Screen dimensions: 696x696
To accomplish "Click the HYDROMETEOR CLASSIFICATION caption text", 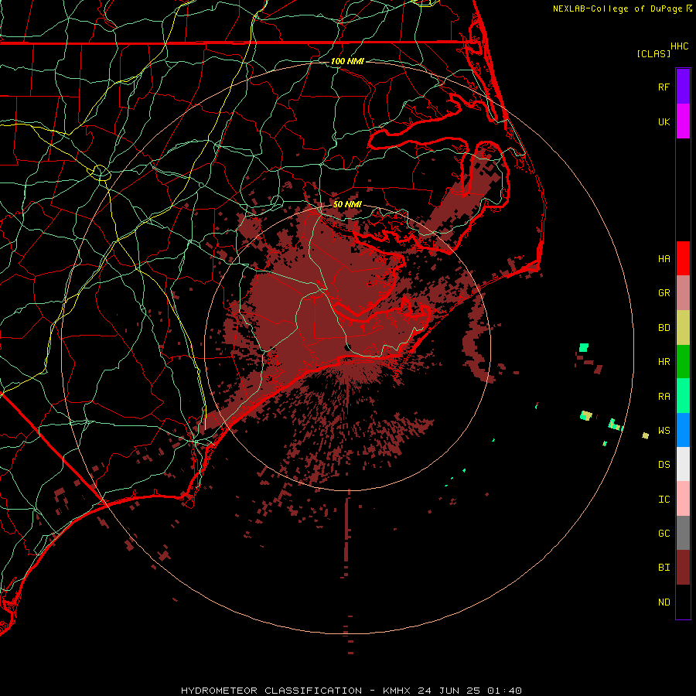I will point(271,691).
